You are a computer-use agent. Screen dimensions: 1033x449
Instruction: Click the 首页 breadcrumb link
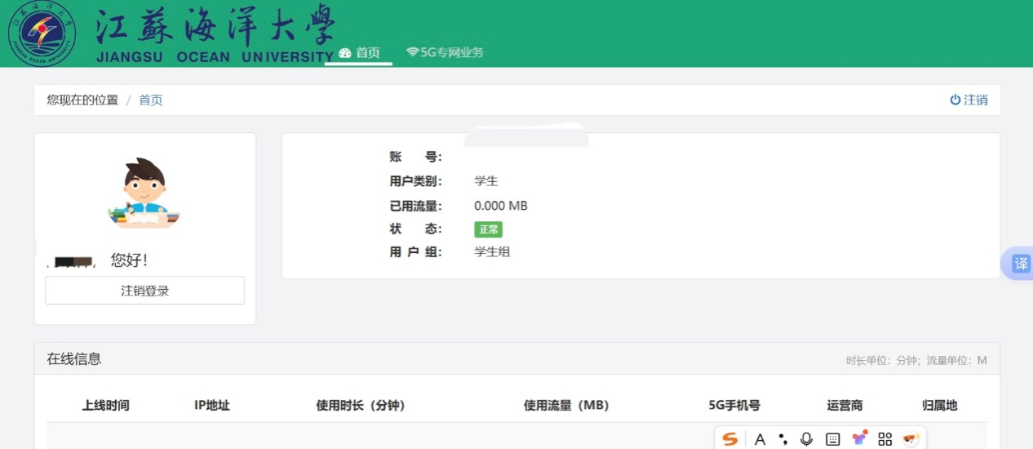point(150,100)
